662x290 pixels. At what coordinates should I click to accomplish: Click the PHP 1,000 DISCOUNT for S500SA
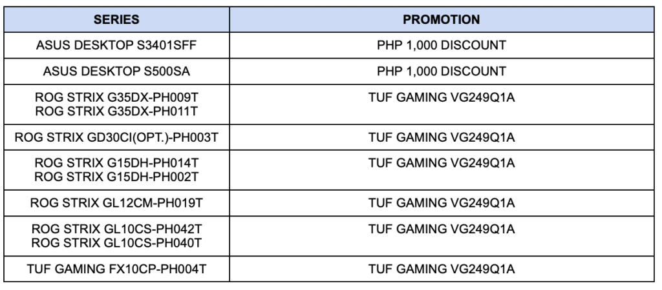[x=441, y=70]
